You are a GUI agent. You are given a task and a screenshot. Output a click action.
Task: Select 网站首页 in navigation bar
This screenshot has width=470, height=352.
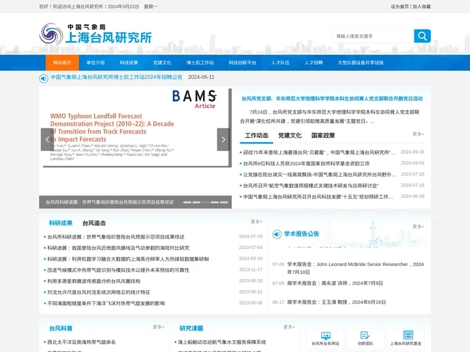tap(63, 63)
